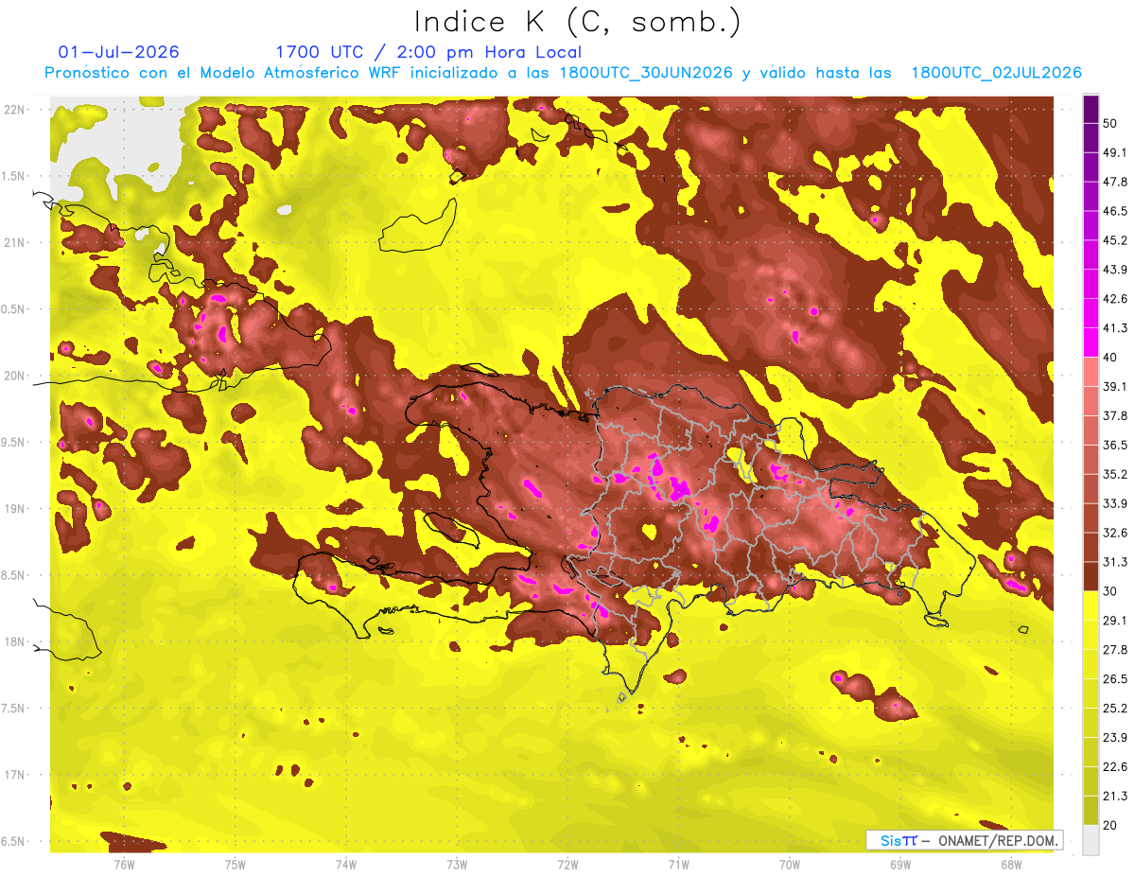Click the '74W' longitude label

click(x=345, y=864)
